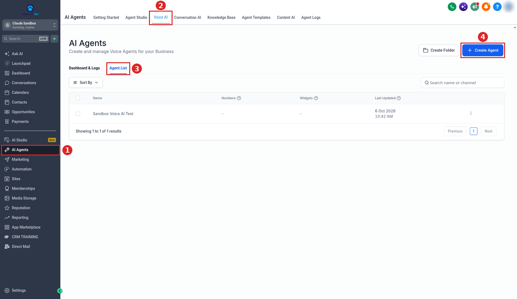This screenshot has width=517, height=299.
Task: Click the Numbers column help icon
Action: pos(239,98)
